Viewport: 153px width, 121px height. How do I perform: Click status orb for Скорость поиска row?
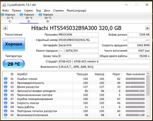point(5,103)
